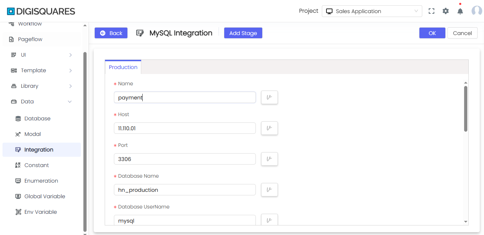Click the MySQL Integration header icon

coord(140,33)
